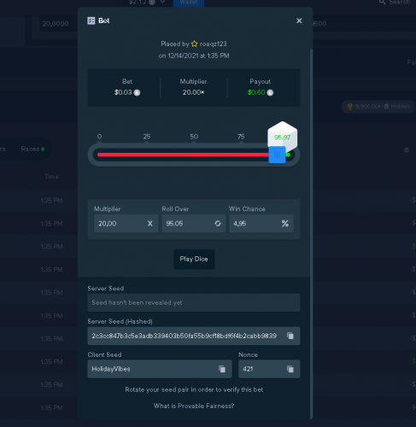Image resolution: width=416 pixels, height=427 pixels.
Task: Click the Roll Over 95.05 field
Action: (x=194, y=224)
